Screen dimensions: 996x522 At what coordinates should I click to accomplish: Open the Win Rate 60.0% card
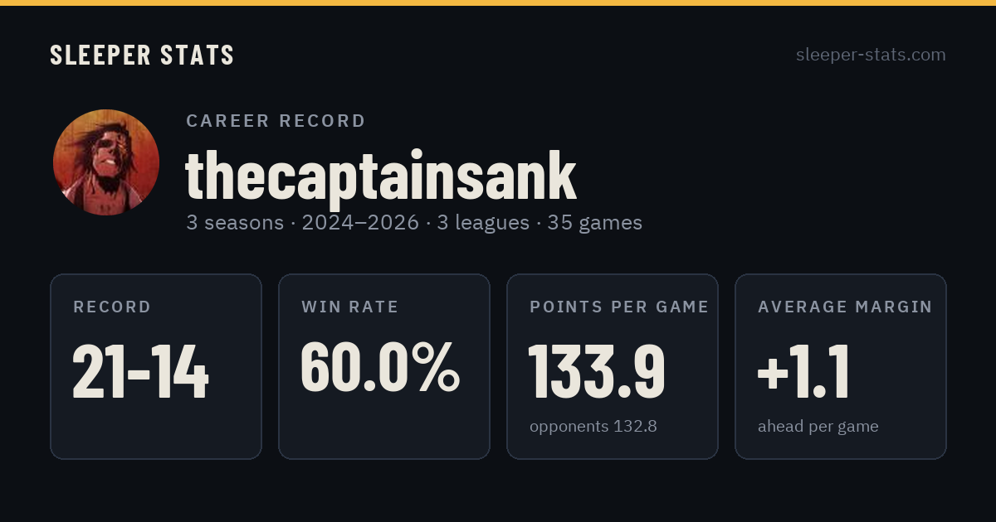pos(384,366)
